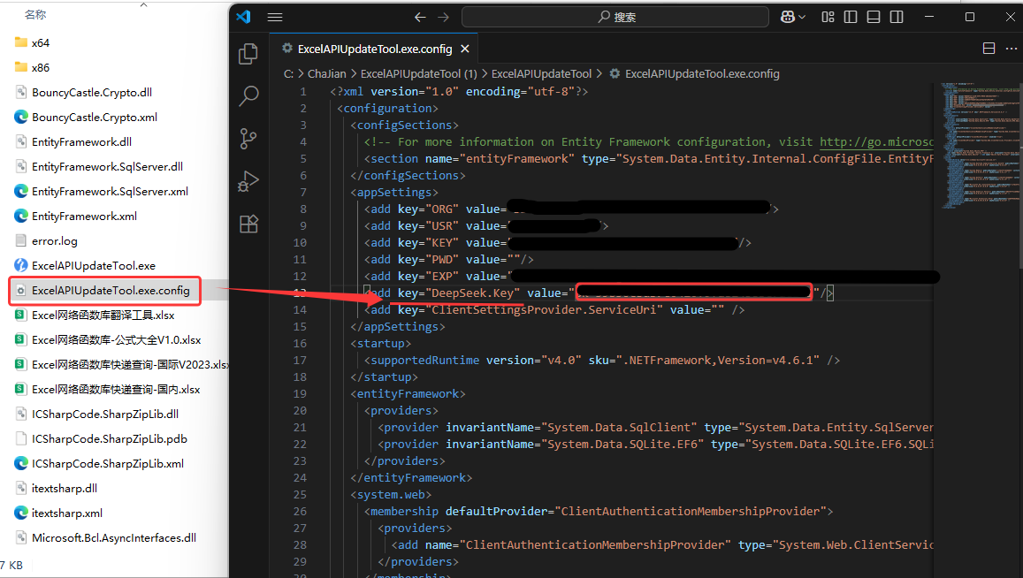Select the ExcelAPIUpdateTool.exe.config editor tab

375,49
